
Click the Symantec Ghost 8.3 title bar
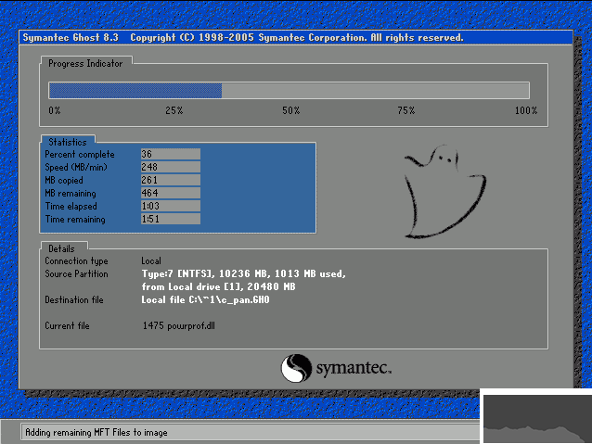(x=296, y=37)
